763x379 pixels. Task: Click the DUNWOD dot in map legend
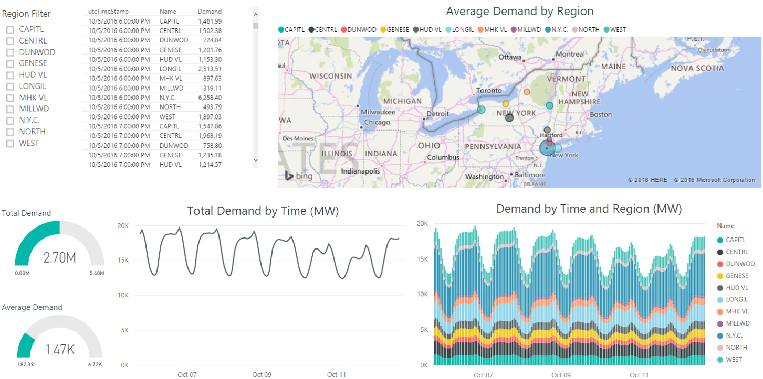344,30
